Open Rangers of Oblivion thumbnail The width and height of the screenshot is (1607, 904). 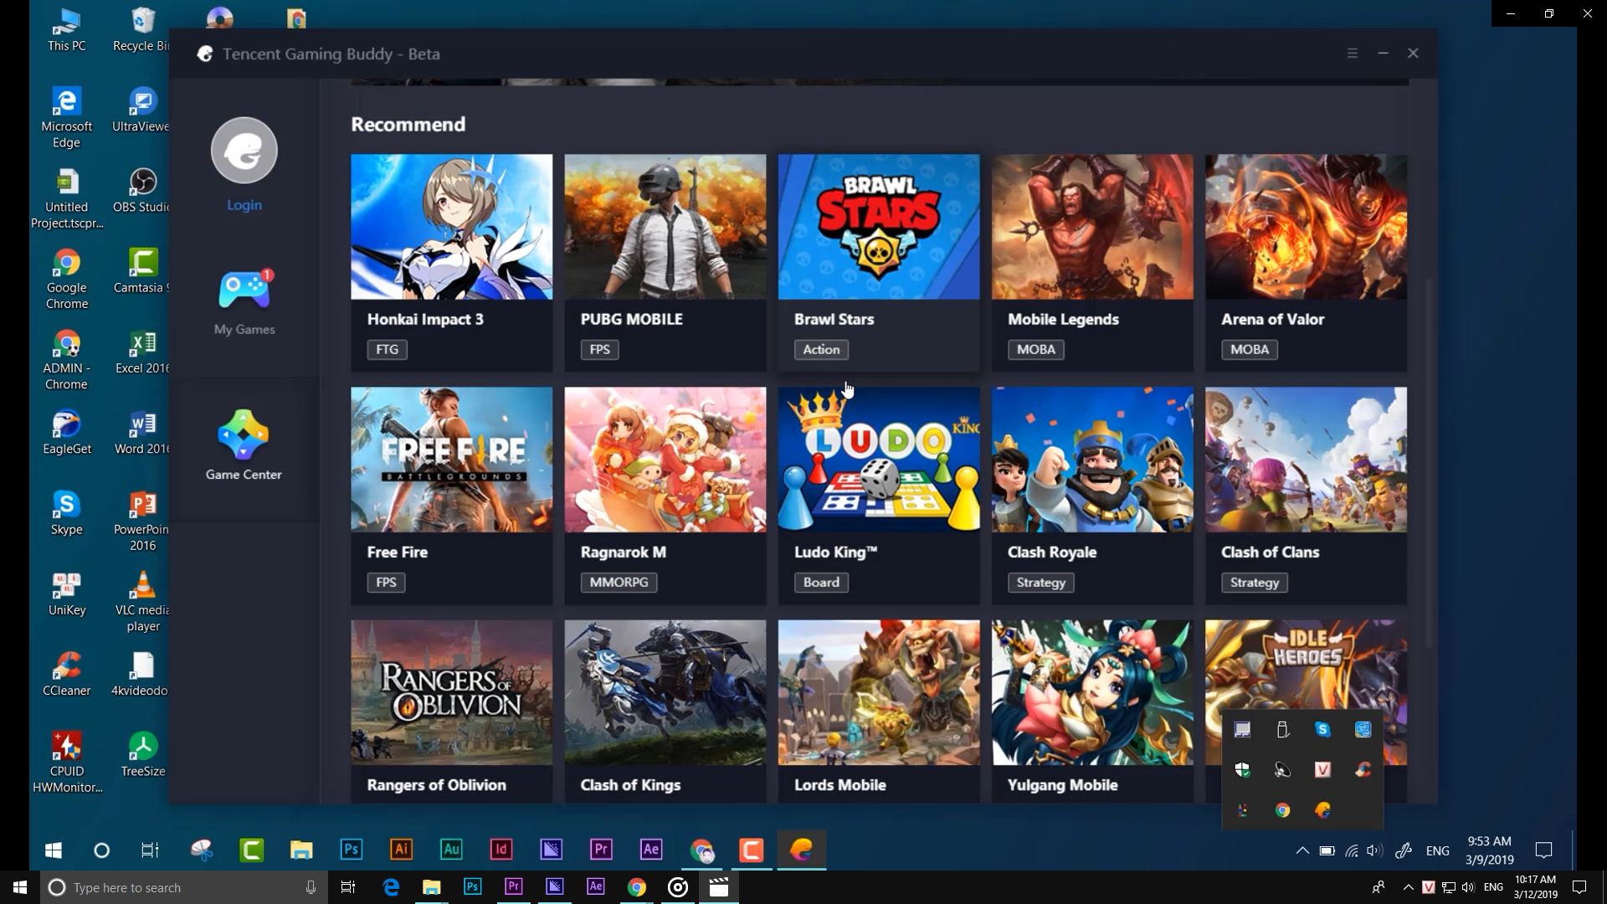tap(451, 692)
